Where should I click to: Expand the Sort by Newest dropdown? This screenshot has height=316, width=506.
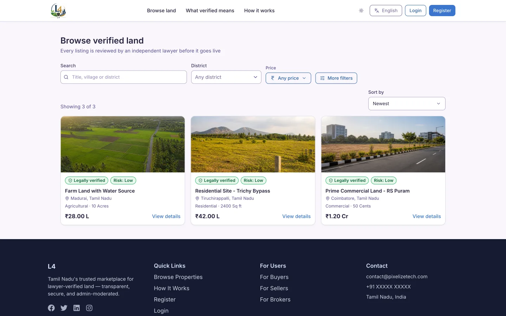point(407,104)
